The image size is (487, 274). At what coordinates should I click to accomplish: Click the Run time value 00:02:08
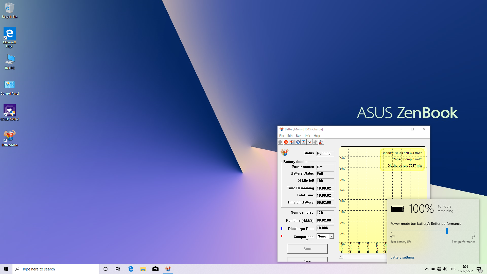tap(325, 220)
